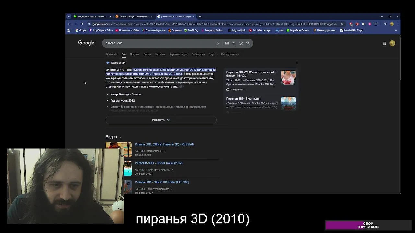Image resolution: width=415 pixels, height=233 pixels.
Task: Open the Google apps grid
Action: 385,43
